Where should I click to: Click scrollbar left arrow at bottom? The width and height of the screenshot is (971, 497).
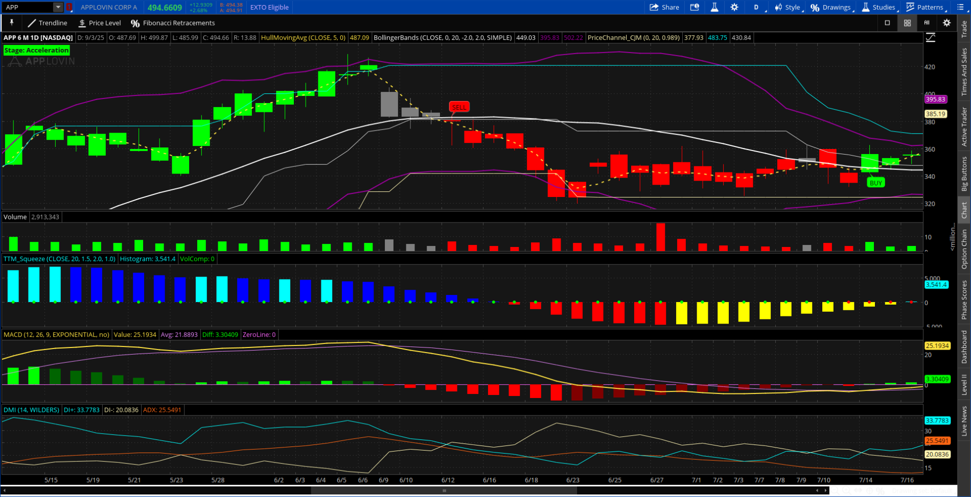[x=5, y=490]
